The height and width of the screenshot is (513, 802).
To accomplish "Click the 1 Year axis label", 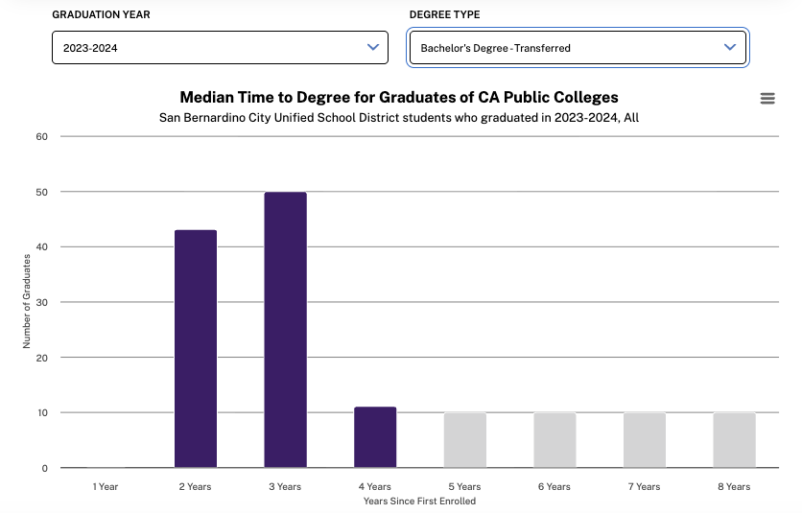I will pyautogui.click(x=106, y=487).
